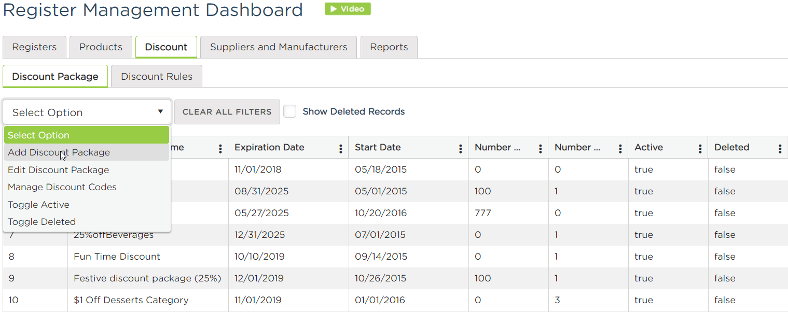
Task: Click expiration date 08/31/2025
Action: click(261, 191)
